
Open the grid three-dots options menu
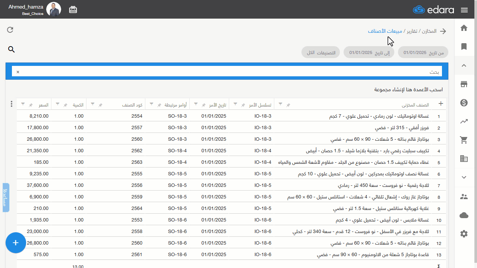coord(12,104)
